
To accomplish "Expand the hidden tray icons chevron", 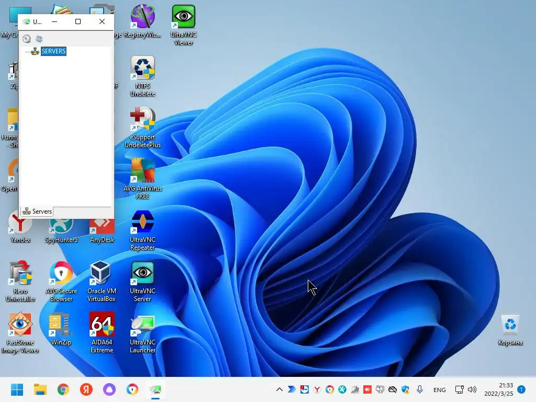I will click(280, 389).
